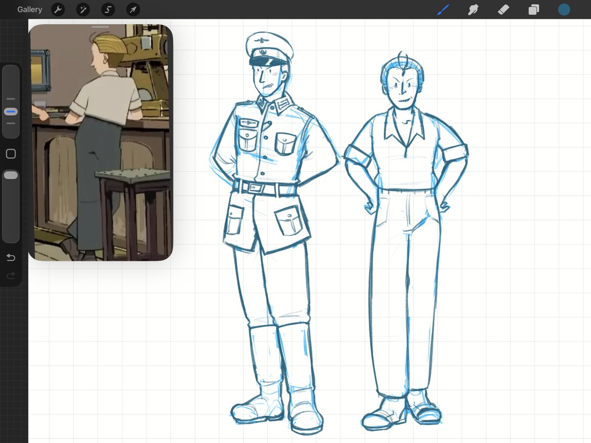Image resolution: width=591 pixels, height=443 pixels.
Task: Tap the brush size slider handle
Action: (11, 112)
